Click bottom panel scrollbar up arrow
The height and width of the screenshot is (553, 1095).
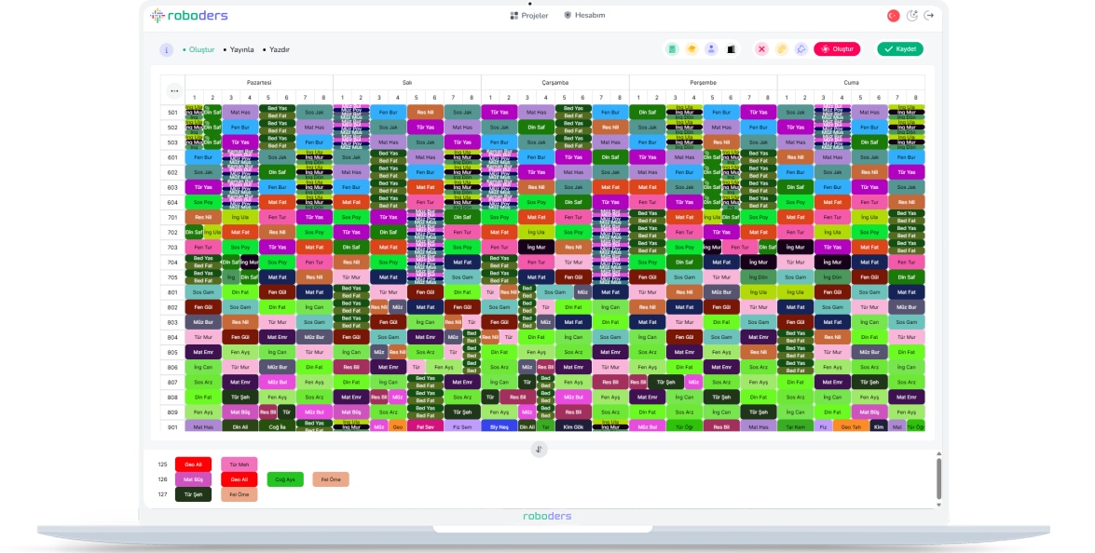(938, 454)
